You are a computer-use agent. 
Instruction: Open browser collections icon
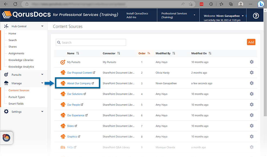pyautogui.click(x=231, y=4)
